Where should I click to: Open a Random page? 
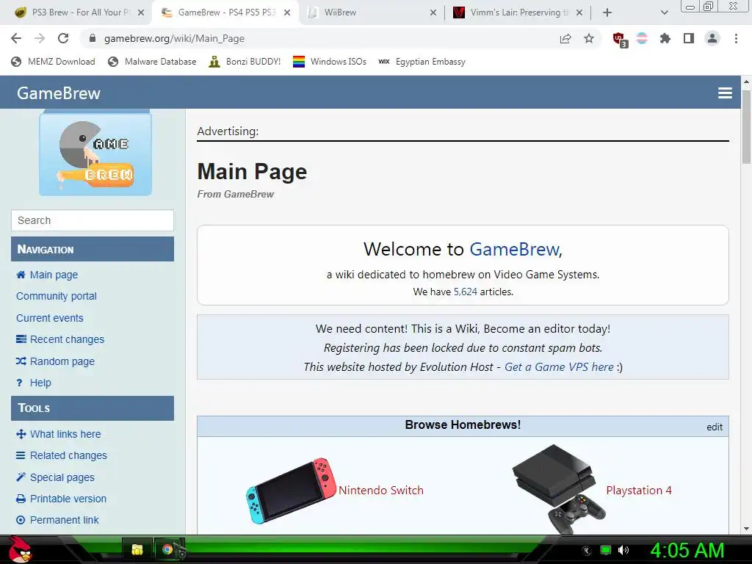pyautogui.click(x=55, y=361)
